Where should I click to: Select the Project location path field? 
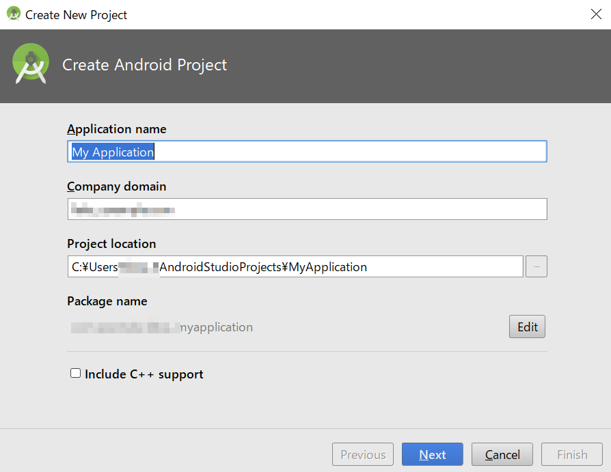295,266
